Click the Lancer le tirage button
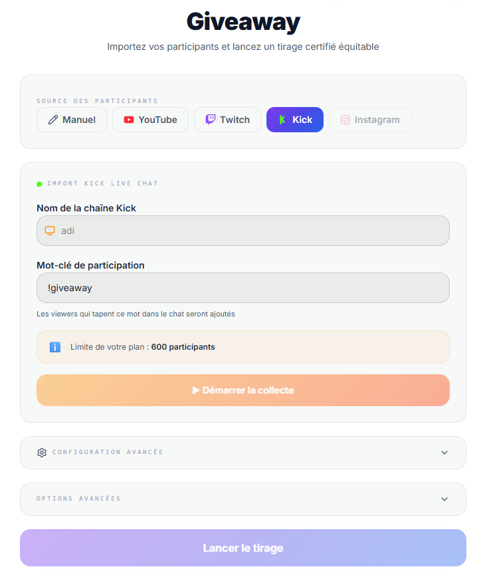Viewport: 489px width, 579px height. [243, 548]
